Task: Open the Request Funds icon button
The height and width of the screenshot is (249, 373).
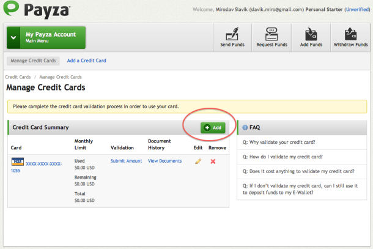Action: pyautogui.click(x=271, y=37)
